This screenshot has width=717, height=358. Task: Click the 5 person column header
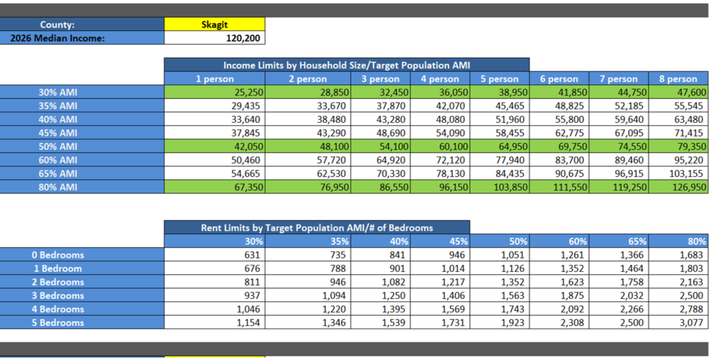(x=499, y=78)
